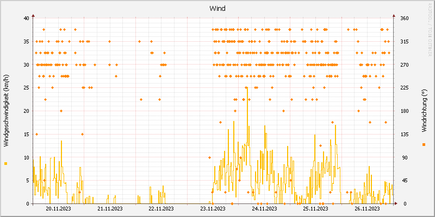The image size is (435, 217).
Task: Click the chart title "Wind"
Action: click(217, 9)
